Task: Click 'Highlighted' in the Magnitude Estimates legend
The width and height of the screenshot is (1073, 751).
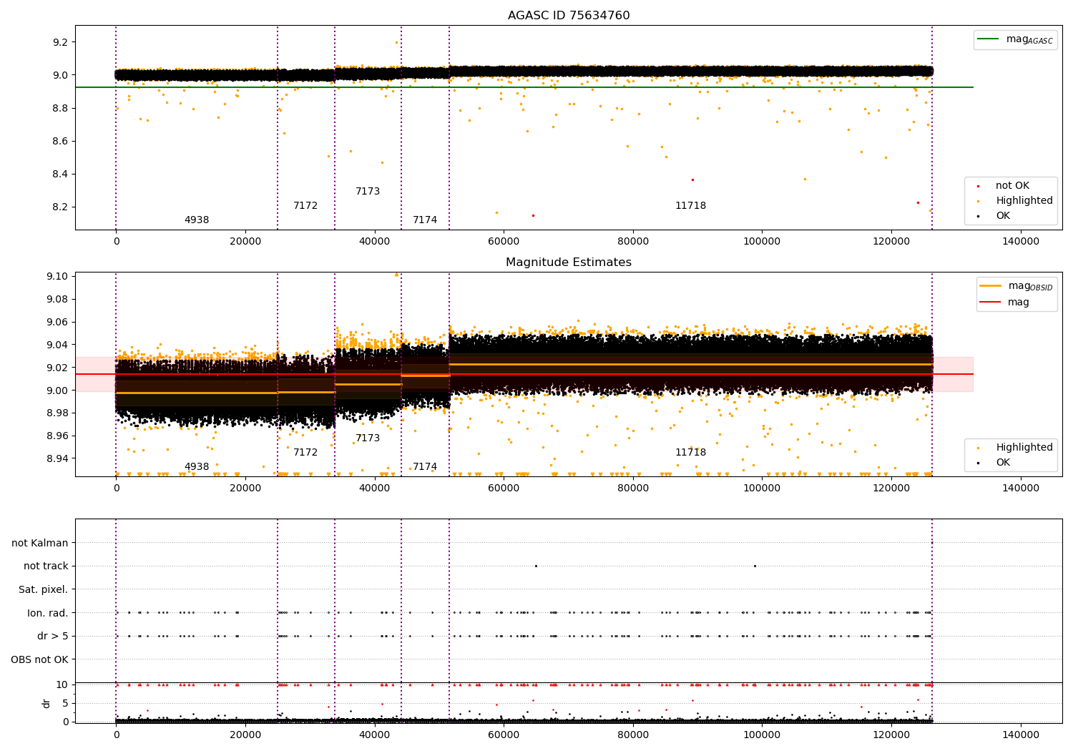Action: click(1024, 448)
